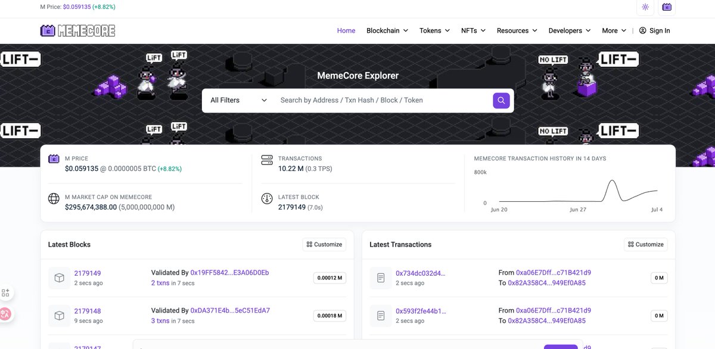Click the cube icon for block 2179149

click(60, 278)
